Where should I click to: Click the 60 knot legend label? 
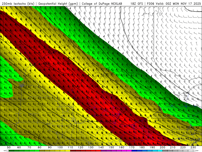[19, 147]
